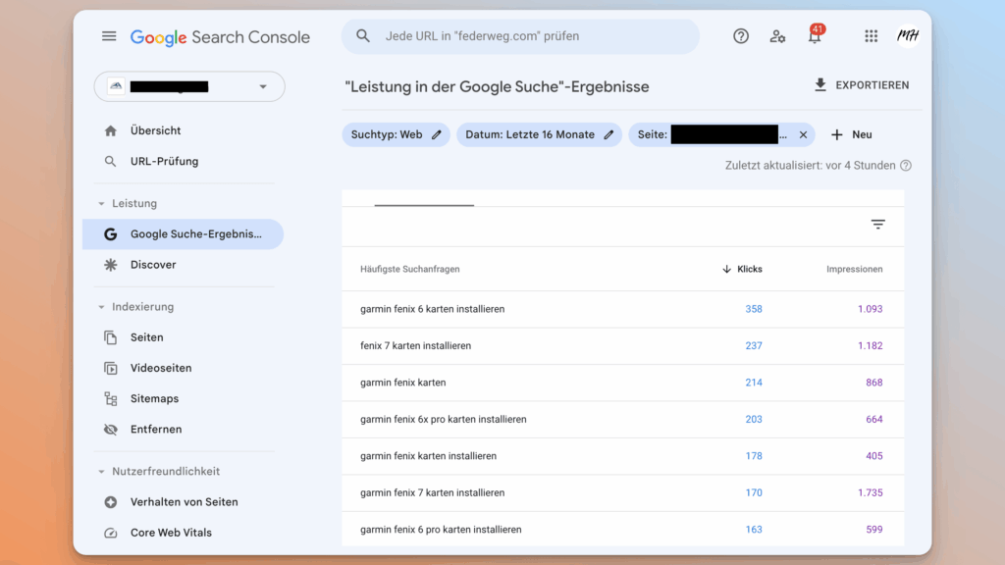Open URL-Prüfung in sidebar
The height and width of the screenshot is (565, 1005).
coord(164,162)
